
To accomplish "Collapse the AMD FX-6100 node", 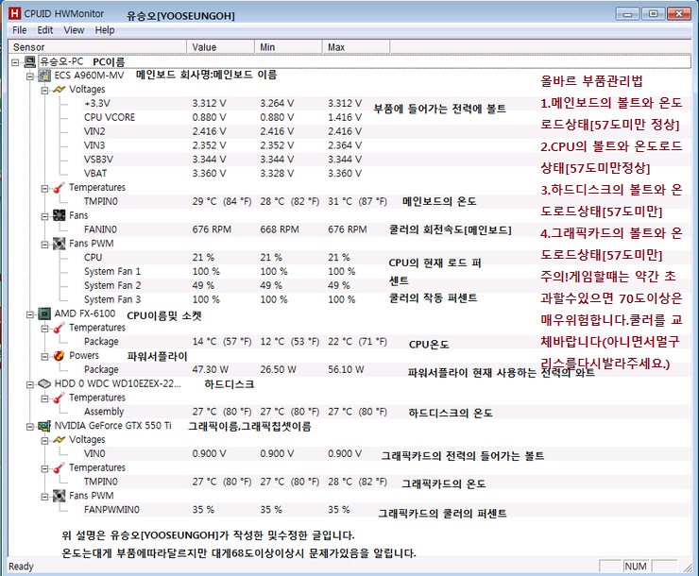I will pos(30,314).
